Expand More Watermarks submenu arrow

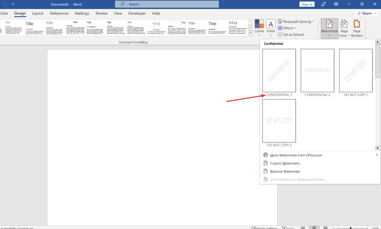pos(377,155)
